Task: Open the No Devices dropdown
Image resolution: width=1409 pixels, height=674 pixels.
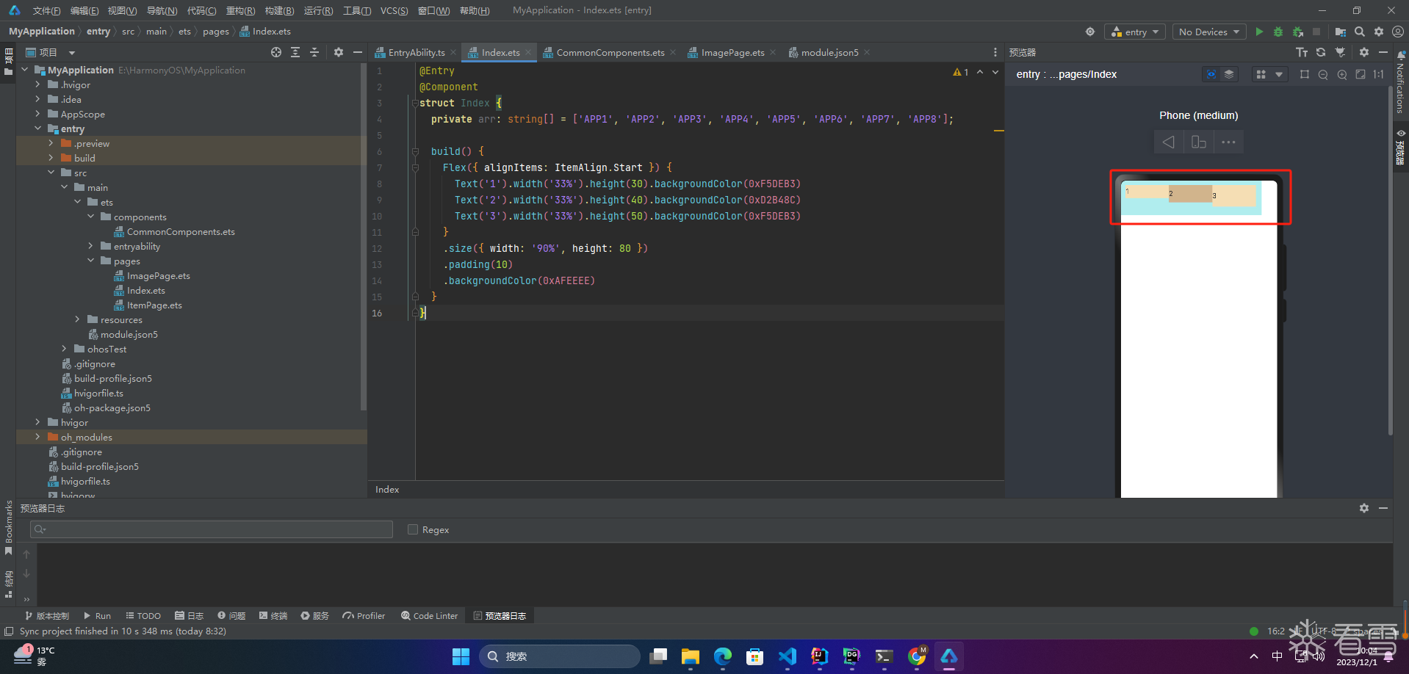Action: point(1208,32)
